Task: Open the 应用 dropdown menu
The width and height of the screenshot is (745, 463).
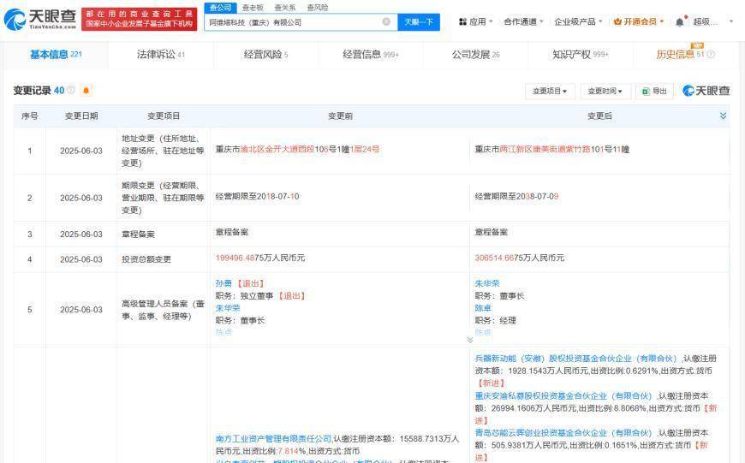Action: 475,22
